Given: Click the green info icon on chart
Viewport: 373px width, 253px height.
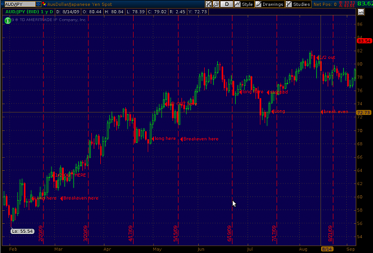Looking at the screenshot, I should pyautogui.click(x=8, y=20).
